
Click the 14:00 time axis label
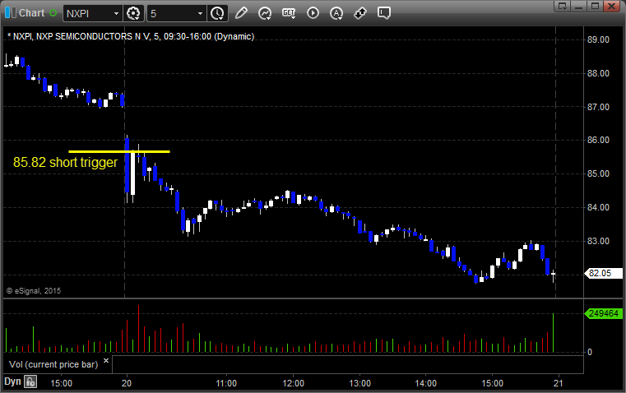click(425, 383)
